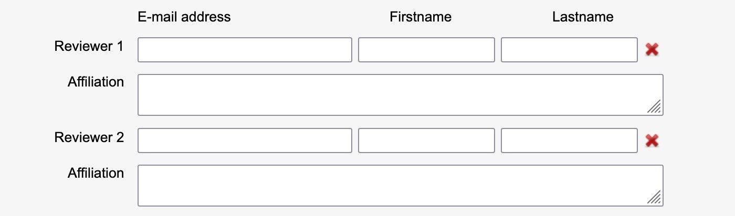Screen dimensions: 735x216
Task: Place cursor in first reviewer's surname box
Action: coord(569,50)
